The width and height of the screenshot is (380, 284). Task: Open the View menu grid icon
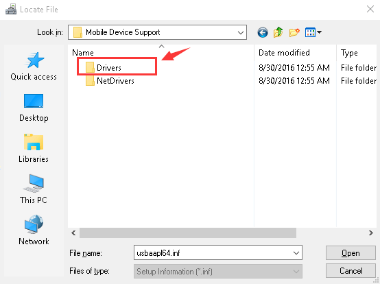tap(310, 32)
